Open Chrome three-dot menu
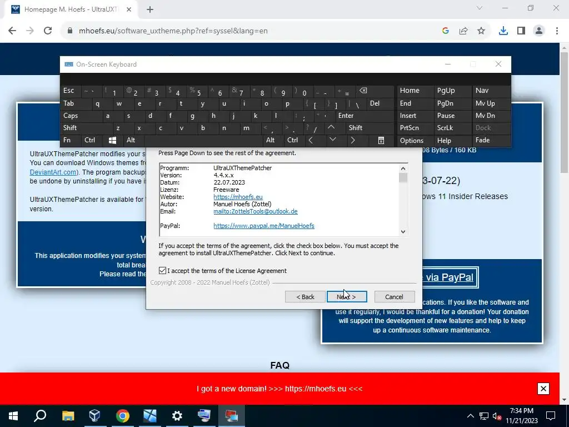The height and width of the screenshot is (427, 569). [557, 31]
